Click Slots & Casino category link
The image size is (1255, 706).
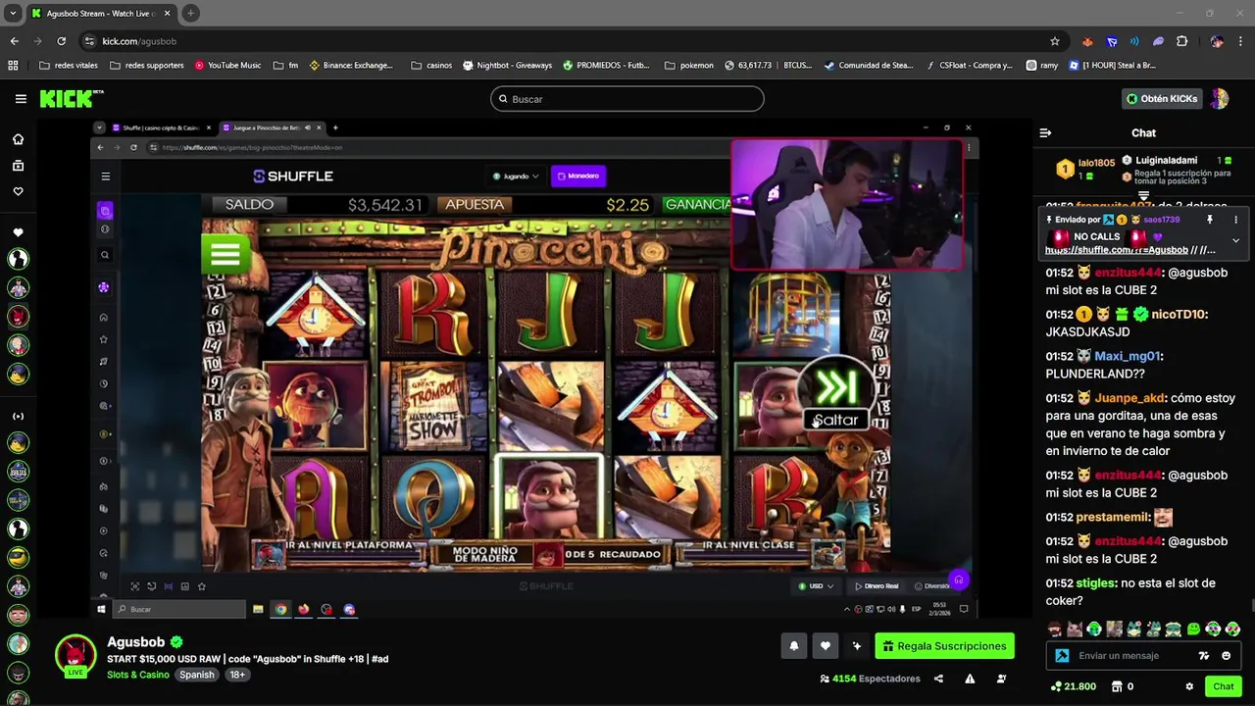[x=138, y=675]
